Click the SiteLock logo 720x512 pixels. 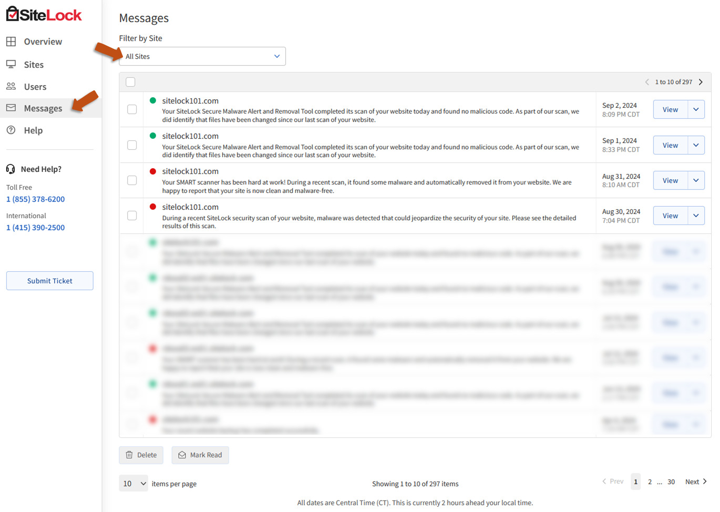44,15
